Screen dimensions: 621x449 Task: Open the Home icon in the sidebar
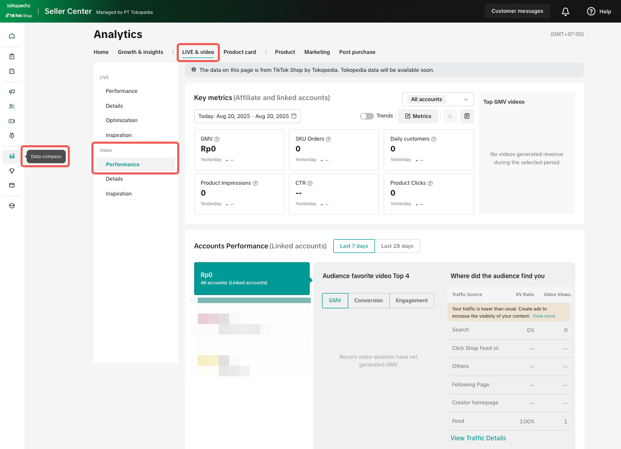click(12, 36)
